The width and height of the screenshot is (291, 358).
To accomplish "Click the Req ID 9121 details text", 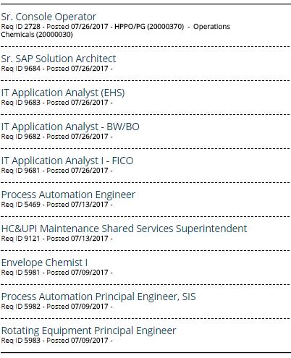I will tap(57, 239).
